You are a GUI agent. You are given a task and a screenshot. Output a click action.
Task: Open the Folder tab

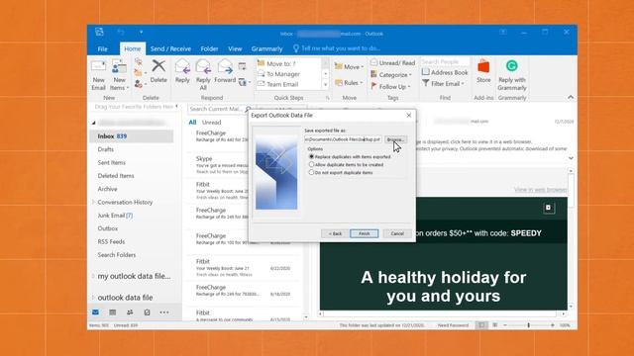pyautogui.click(x=209, y=48)
